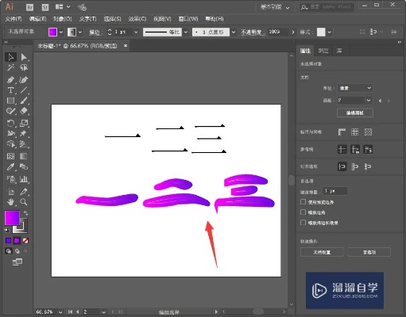Click control bar magenta fill swatch
This screenshot has width=406, height=317.
point(52,32)
